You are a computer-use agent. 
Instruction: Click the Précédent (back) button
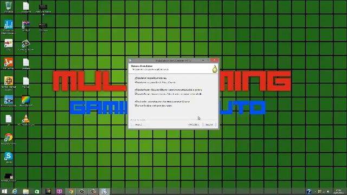[194, 125]
